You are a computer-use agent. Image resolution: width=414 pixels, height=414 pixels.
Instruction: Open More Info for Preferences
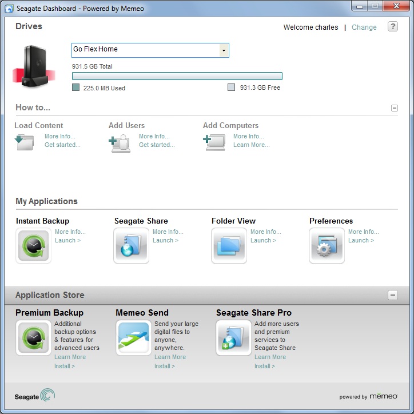364,232
